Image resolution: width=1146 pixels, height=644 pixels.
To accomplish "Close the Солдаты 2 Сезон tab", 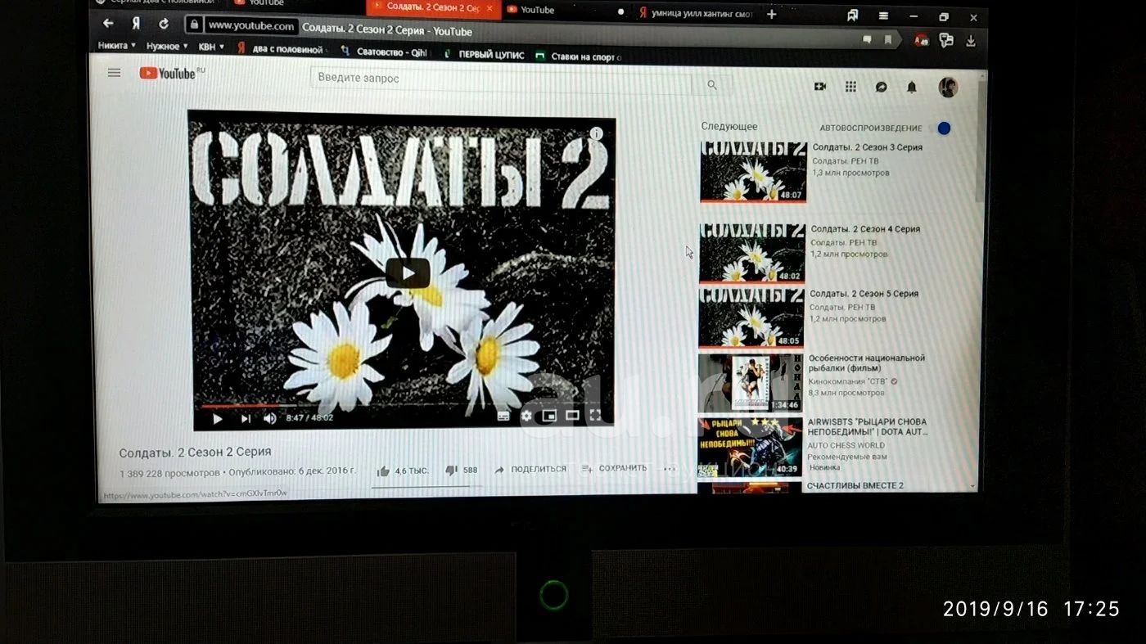I will pos(490,9).
